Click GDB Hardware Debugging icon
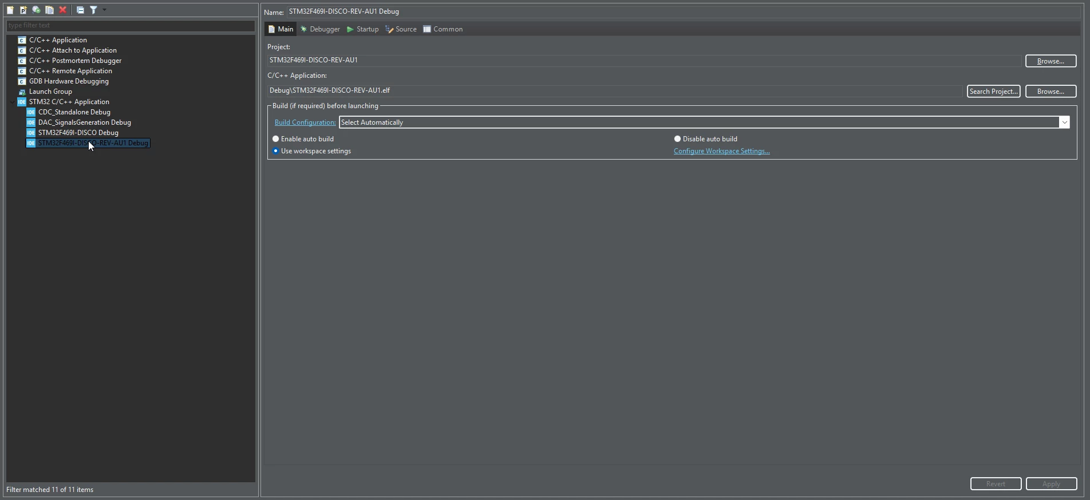The width and height of the screenshot is (1090, 500). click(22, 81)
